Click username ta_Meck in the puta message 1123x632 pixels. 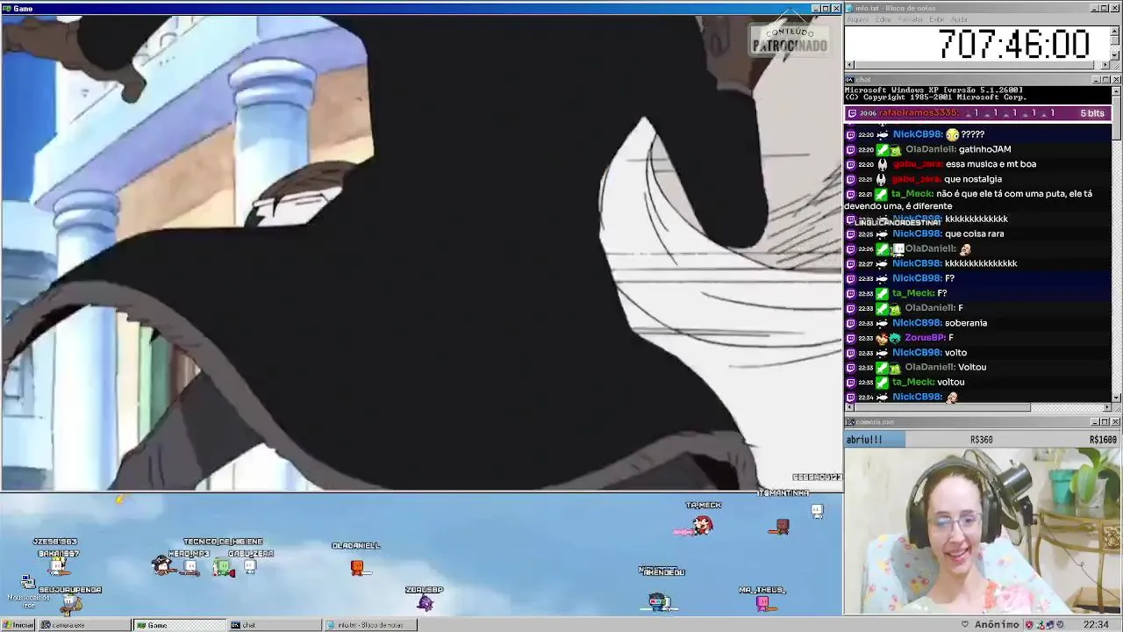(x=912, y=194)
